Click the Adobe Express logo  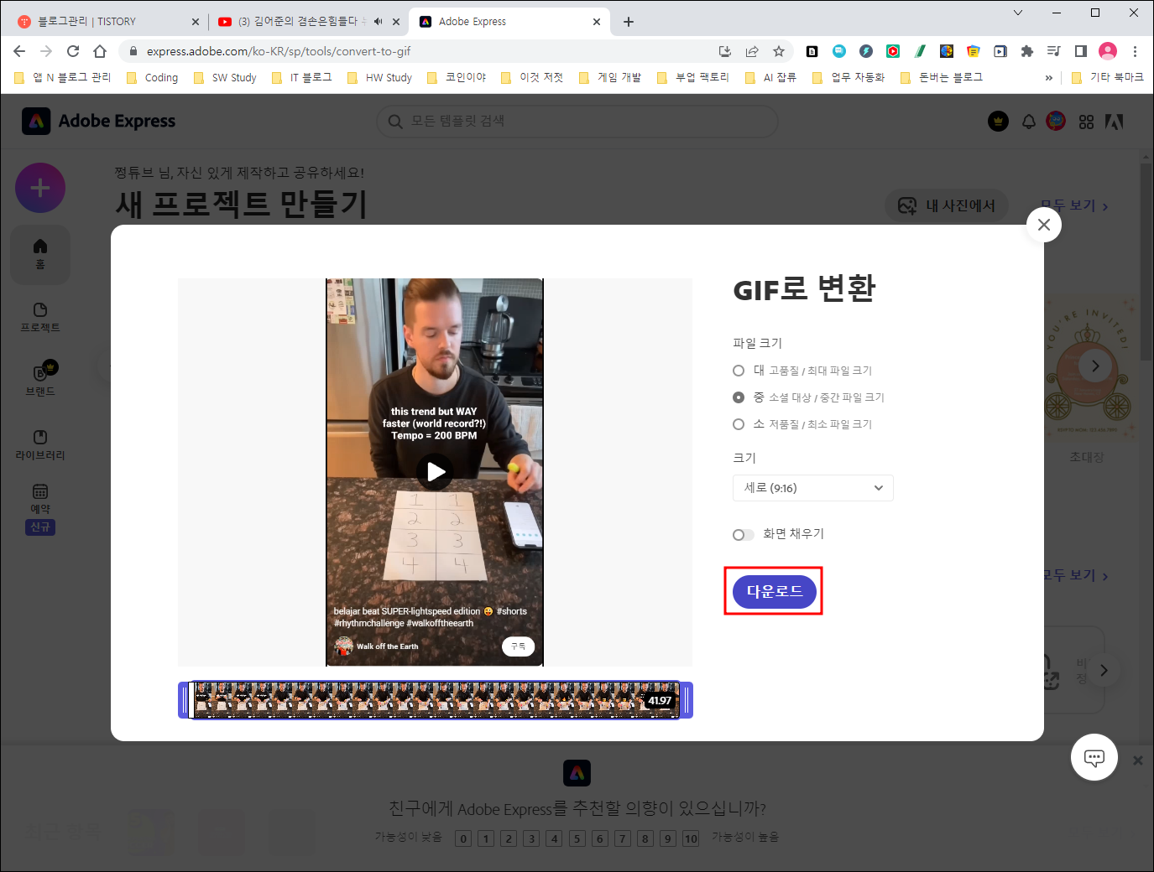click(x=99, y=122)
